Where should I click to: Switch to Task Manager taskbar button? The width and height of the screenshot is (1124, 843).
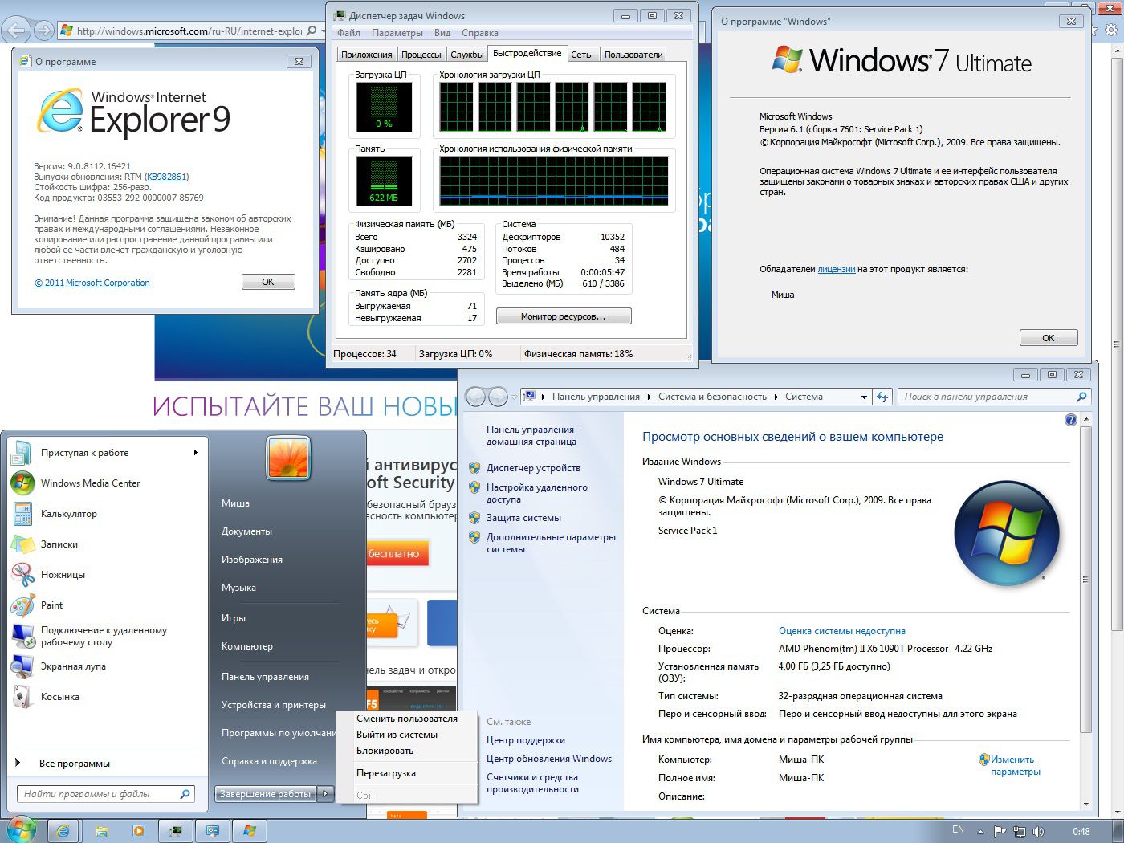point(176,831)
